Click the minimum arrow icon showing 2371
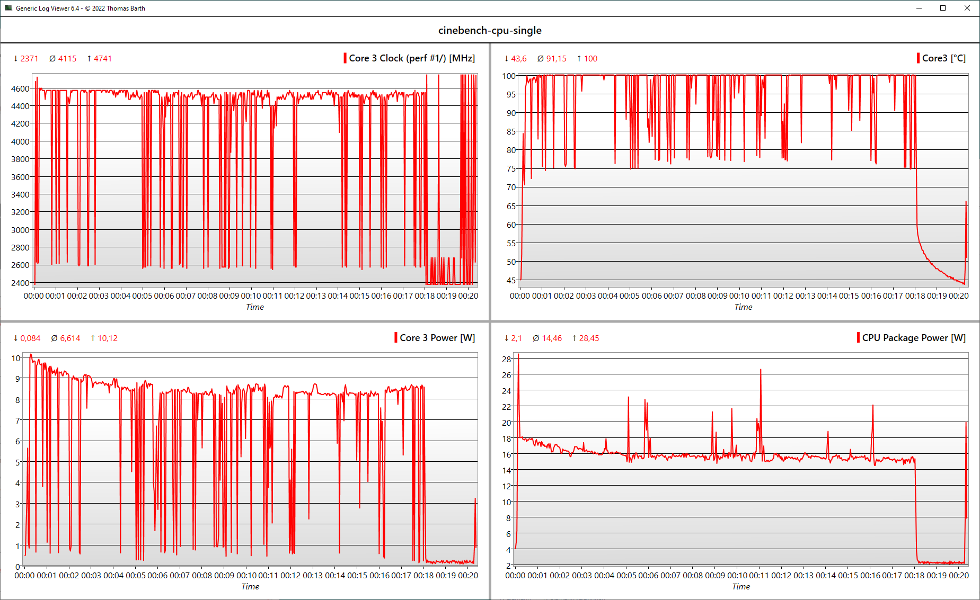 click(x=15, y=58)
